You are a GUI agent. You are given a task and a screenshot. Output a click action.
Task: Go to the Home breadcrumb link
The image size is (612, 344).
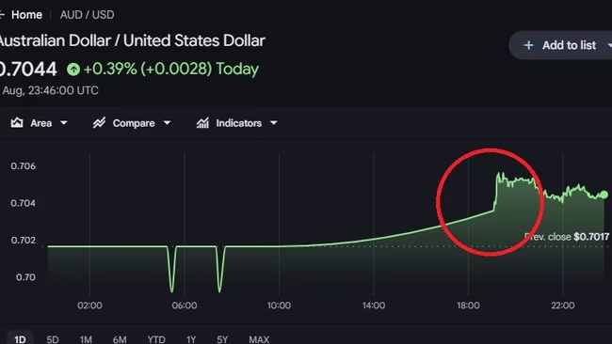pyautogui.click(x=26, y=15)
